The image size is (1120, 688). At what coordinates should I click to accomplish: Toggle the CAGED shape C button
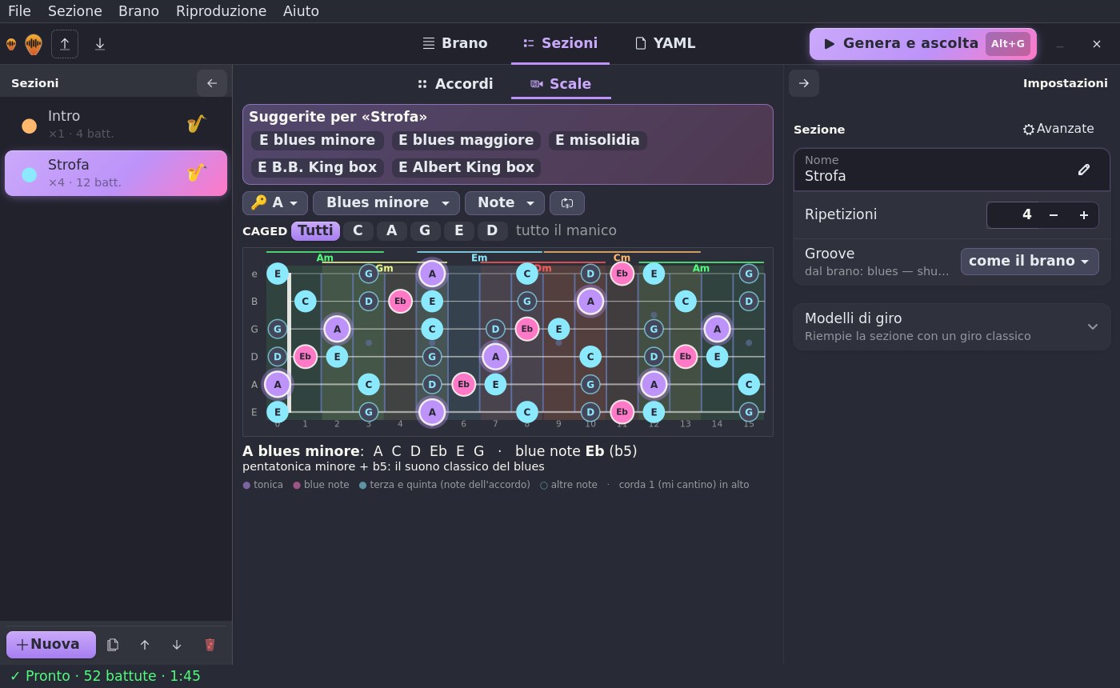358,231
